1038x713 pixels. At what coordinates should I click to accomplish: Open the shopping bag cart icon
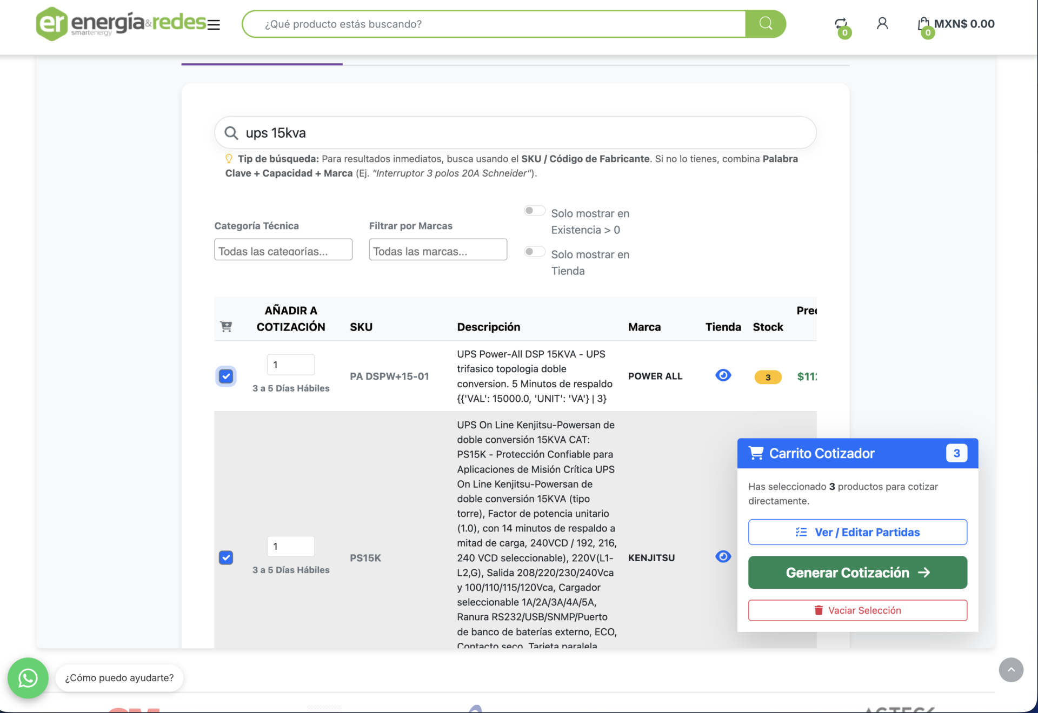pos(924,24)
